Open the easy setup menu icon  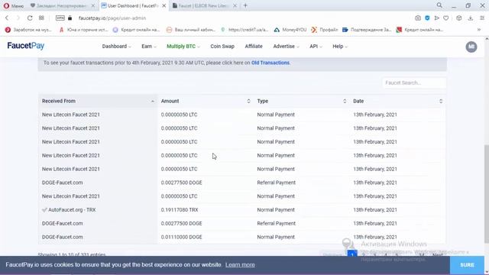tap(482, 18)
